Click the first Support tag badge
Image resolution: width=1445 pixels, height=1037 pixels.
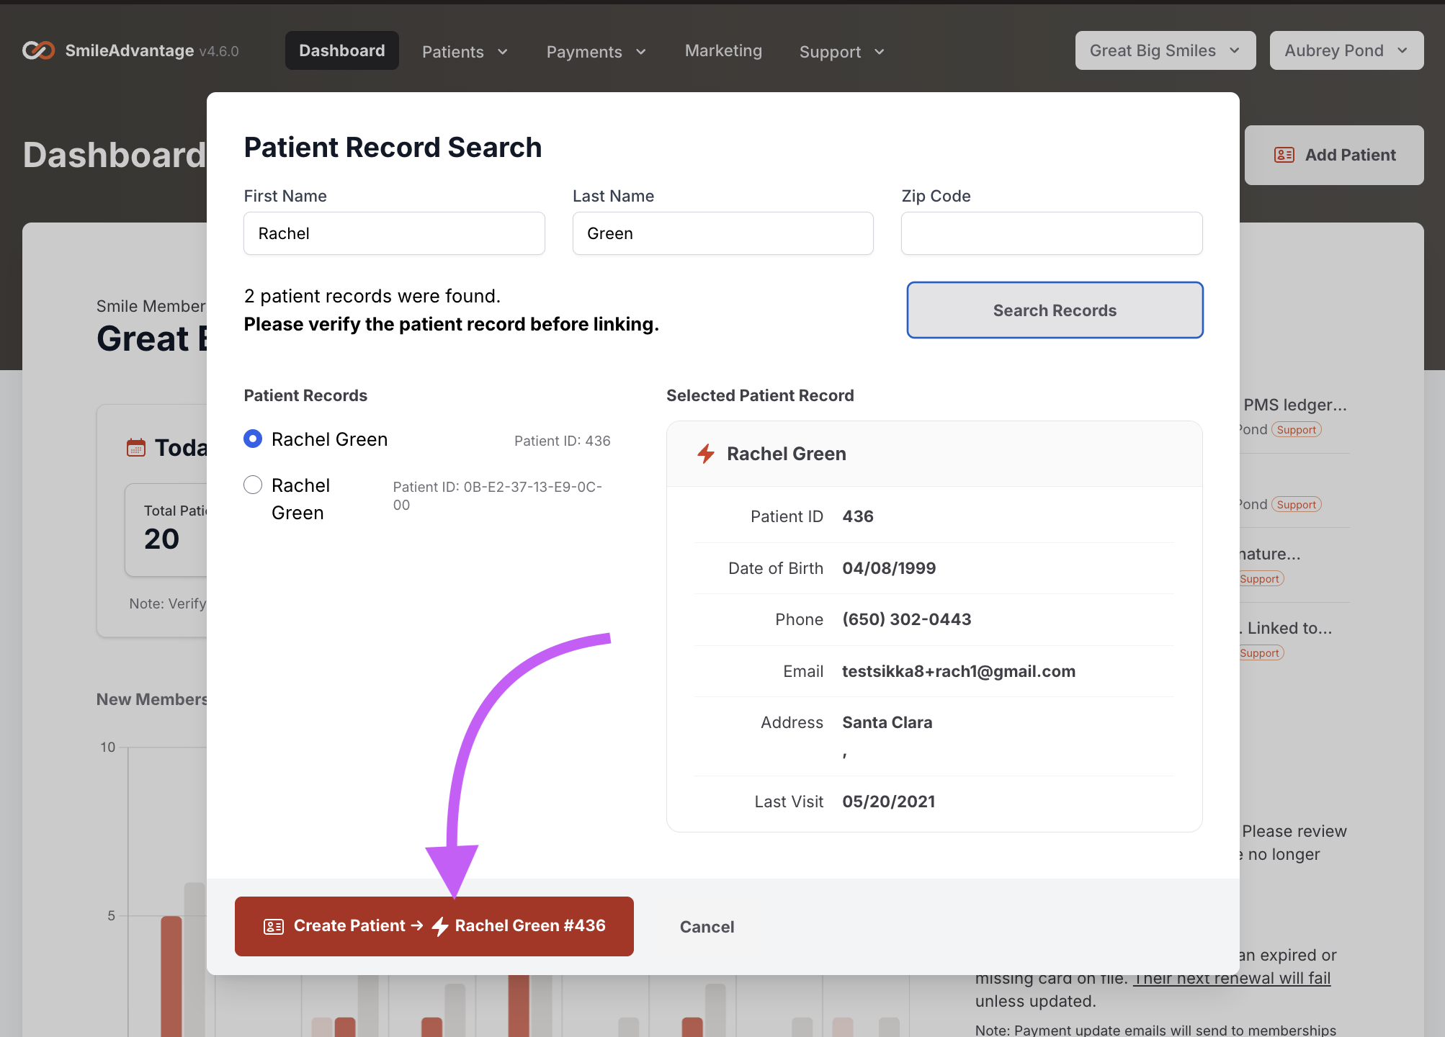tap(1296, 430)
